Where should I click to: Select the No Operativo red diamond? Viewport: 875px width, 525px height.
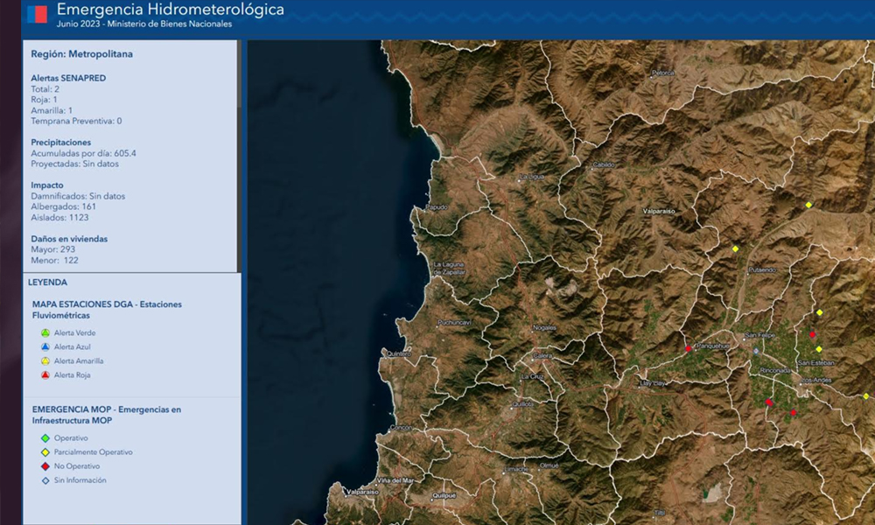click(45, 466)
